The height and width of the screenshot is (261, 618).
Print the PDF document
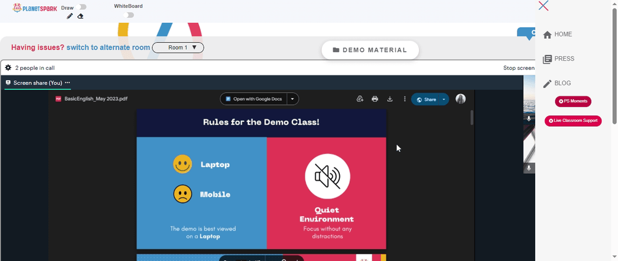click(x=375, y=99)
